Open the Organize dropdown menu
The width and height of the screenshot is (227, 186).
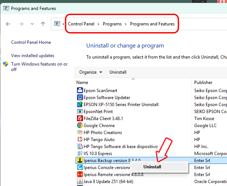[91, 72]
